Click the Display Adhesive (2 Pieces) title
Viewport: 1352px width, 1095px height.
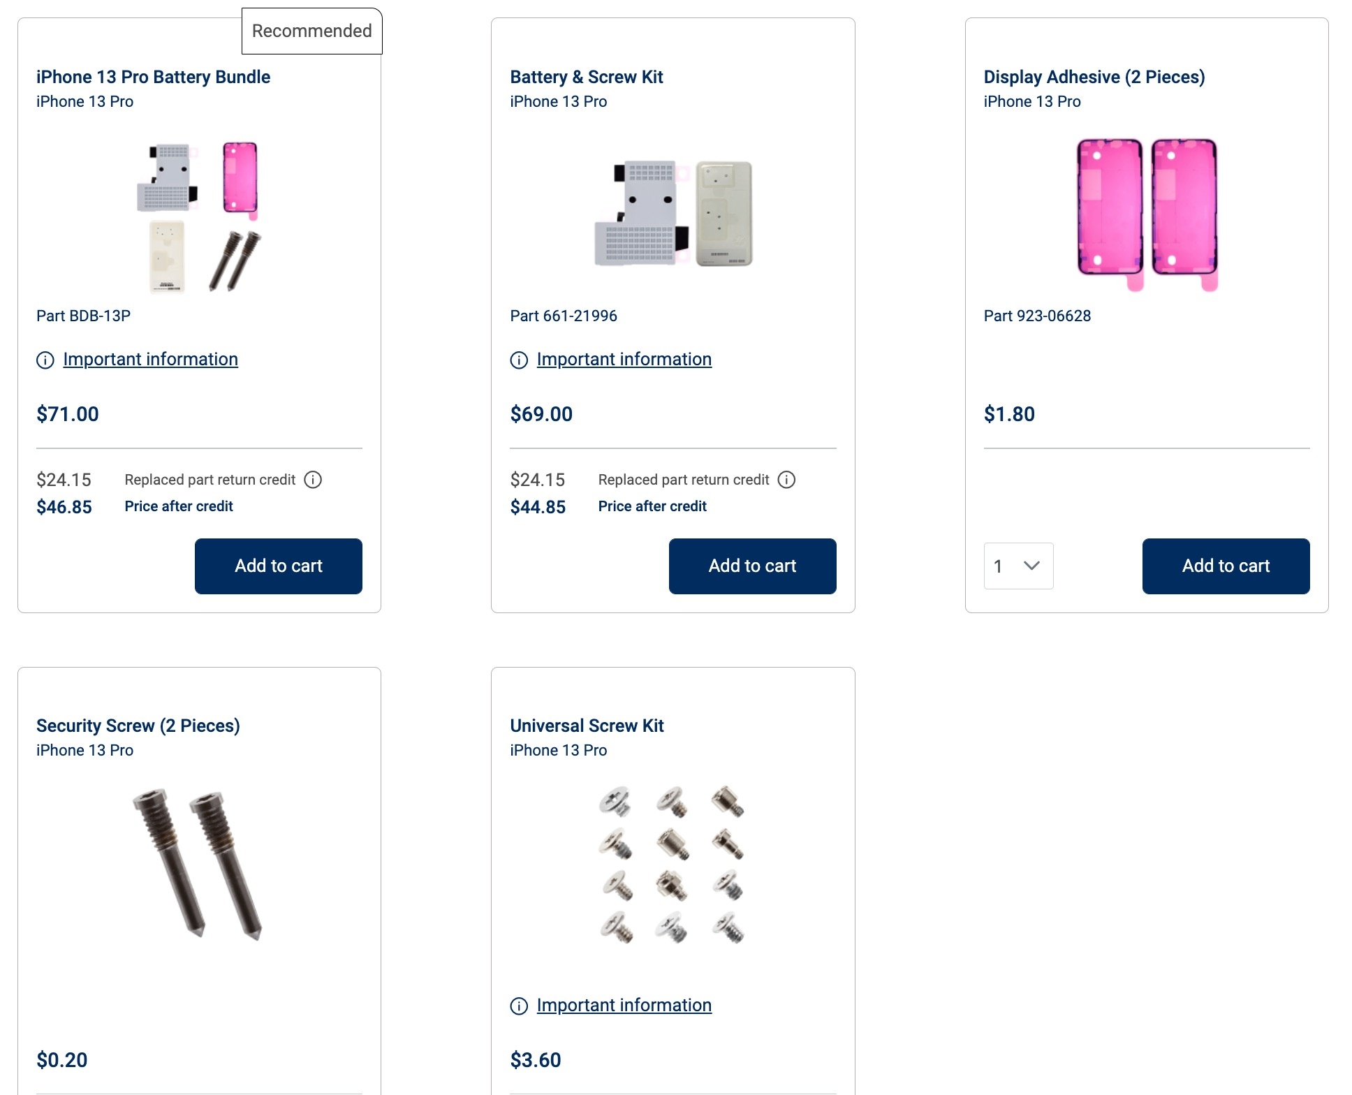[x=1094, y=77]
